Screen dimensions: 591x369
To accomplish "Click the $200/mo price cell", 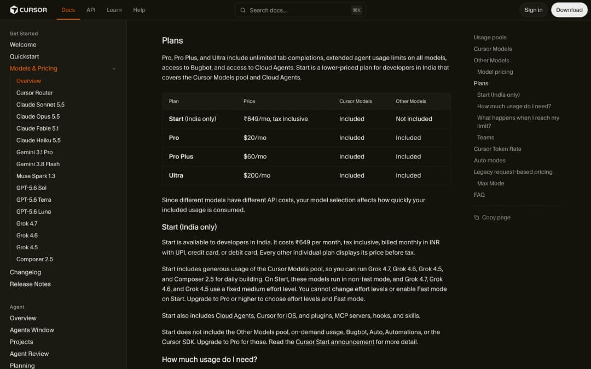I will [x=257, y=175].
